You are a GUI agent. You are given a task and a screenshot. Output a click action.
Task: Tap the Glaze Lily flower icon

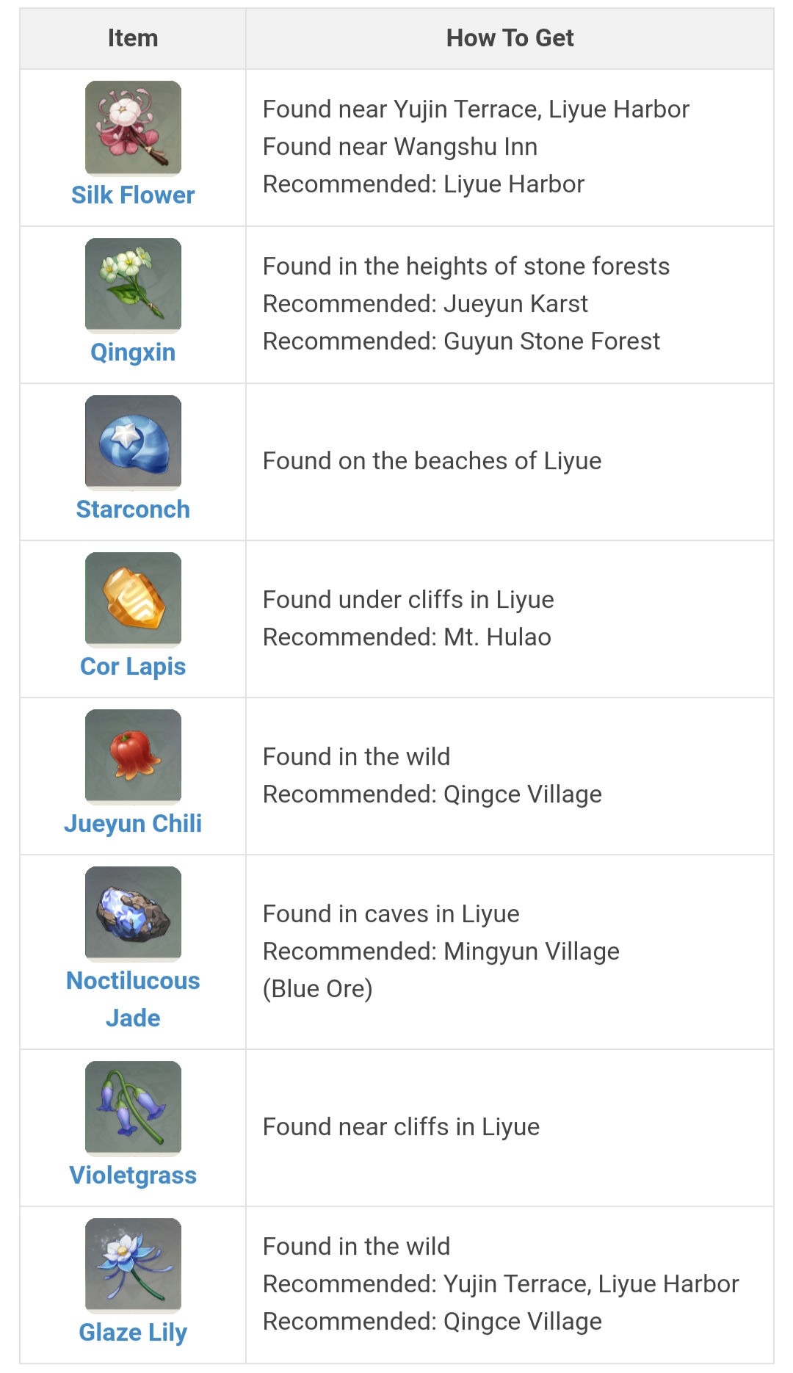133,1266
